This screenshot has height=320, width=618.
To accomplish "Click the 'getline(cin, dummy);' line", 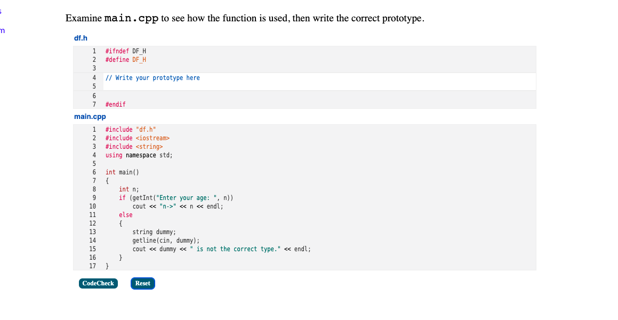I will [166, 241].
